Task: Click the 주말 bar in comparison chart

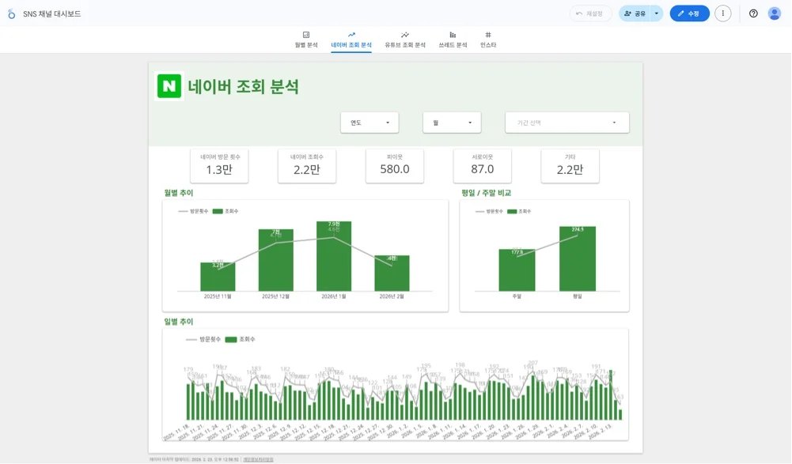Action: pyautogui.click(x=517, y=270)
